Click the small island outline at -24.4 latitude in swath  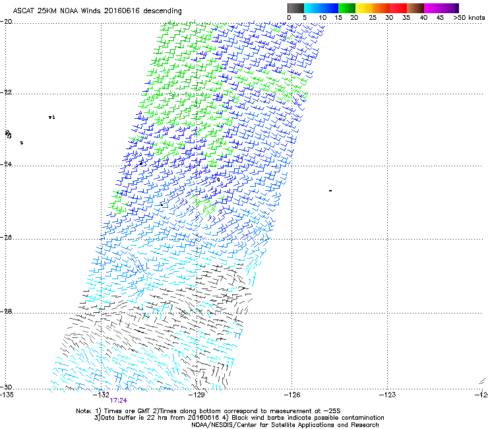point(218,180)
